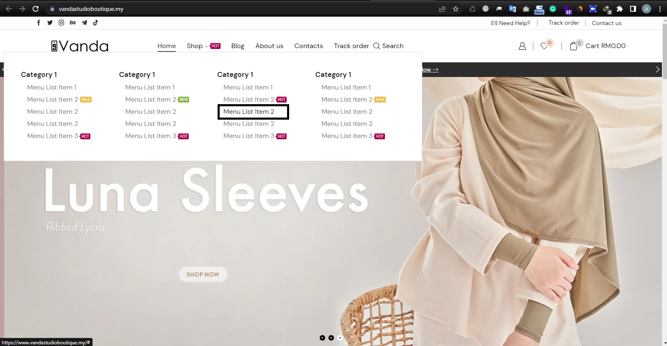Image resolution: width=667 pixels, height=346 pixels.
Task: Open the purple extension with badge 37
Action: (x=567, y=10)
